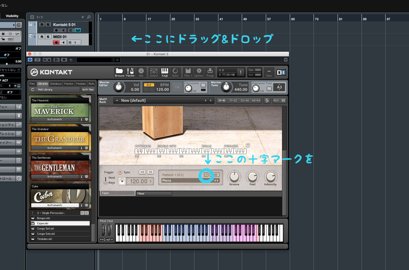409x270 pixels.
Task: Click the Instr Nav button
Action: [88, 90]
